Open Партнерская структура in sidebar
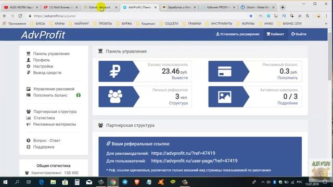The image size is (333, 187). coord(52,112)
